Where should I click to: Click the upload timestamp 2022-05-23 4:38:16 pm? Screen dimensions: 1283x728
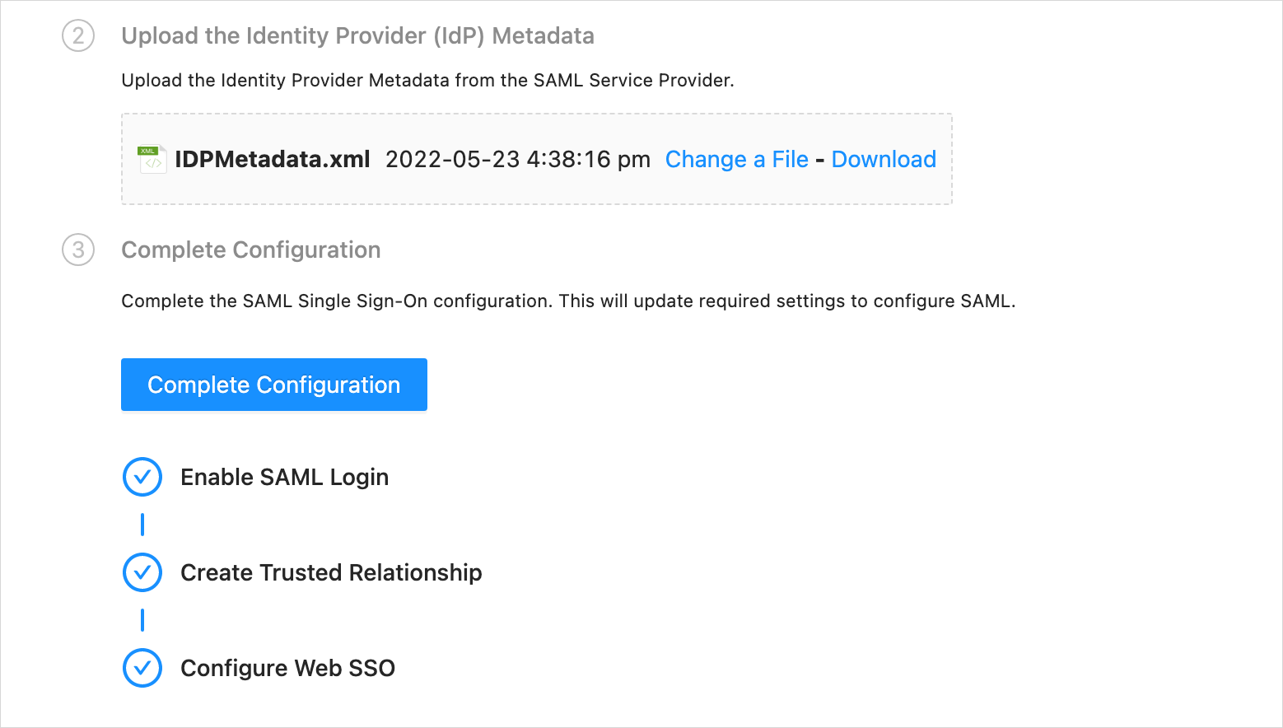[x=517, y=160]
